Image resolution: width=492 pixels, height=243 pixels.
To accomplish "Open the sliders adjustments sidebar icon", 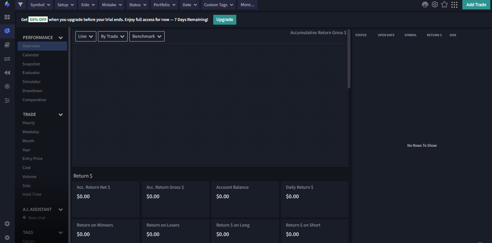I will [x=7, y=101].
